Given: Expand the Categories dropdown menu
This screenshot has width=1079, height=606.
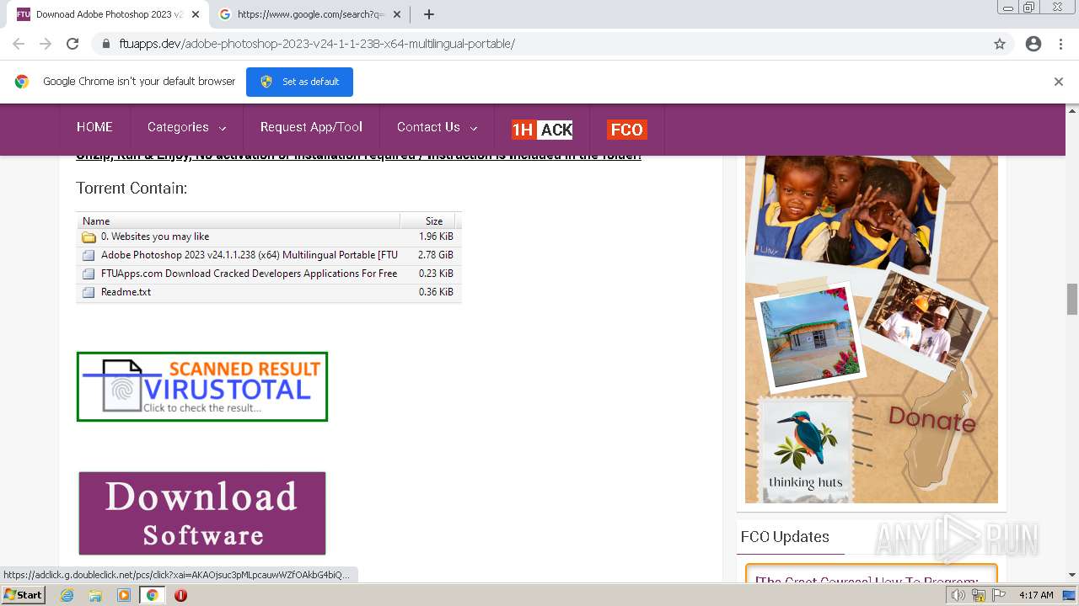Looking at the screenshot, I should (186, 127).
